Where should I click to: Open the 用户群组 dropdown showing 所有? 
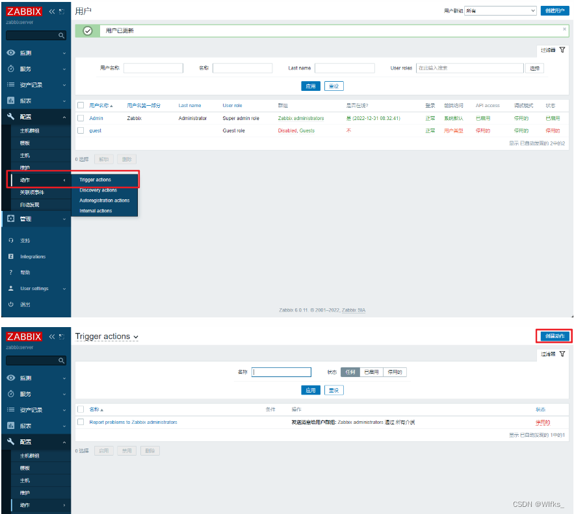tap(501, 11)
